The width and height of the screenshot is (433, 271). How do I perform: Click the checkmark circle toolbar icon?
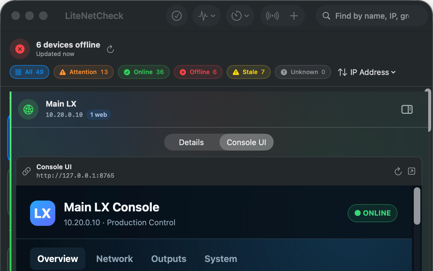tap(177, 16)
